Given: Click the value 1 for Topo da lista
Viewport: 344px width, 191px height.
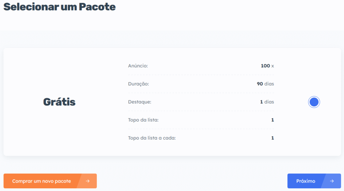Looking at the screenshot, I should pos(272,120).
